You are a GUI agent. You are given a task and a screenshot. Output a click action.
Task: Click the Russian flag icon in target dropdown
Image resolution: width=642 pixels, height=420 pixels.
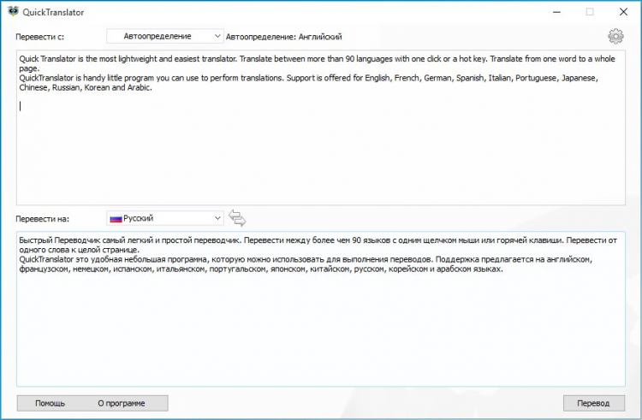(116, 219)
